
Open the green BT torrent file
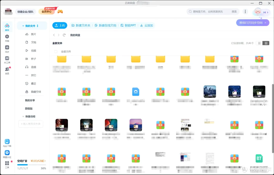tap(259, 158)
